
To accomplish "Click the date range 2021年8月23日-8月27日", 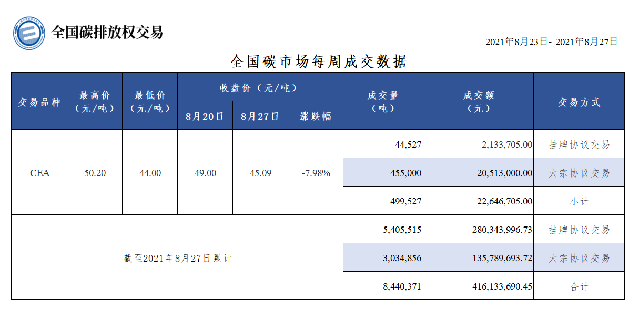I will point(551,42).
